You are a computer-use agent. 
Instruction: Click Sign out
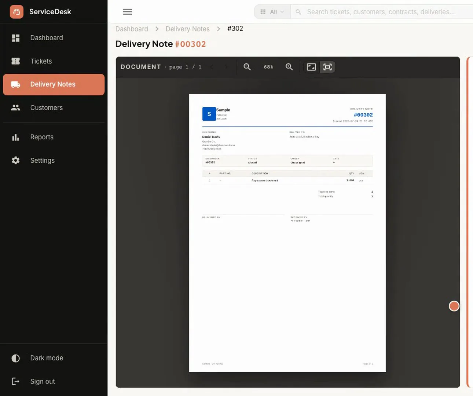[x=54, y=382]
